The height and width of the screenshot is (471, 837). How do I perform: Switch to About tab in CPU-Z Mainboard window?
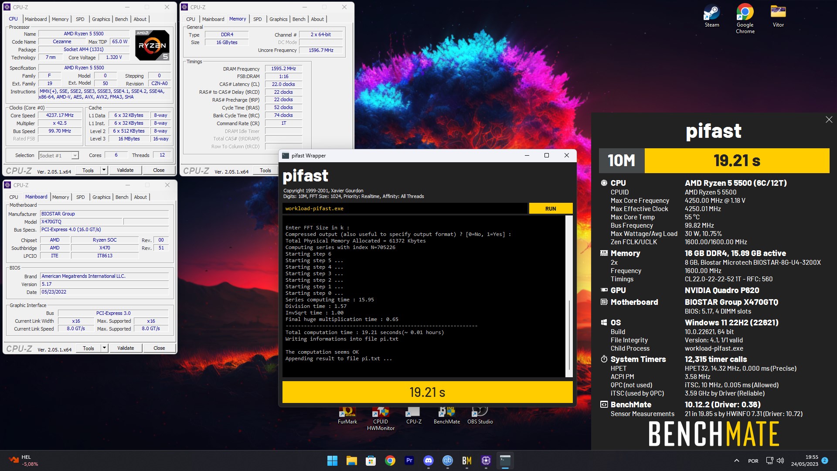(x=140, y=197)
